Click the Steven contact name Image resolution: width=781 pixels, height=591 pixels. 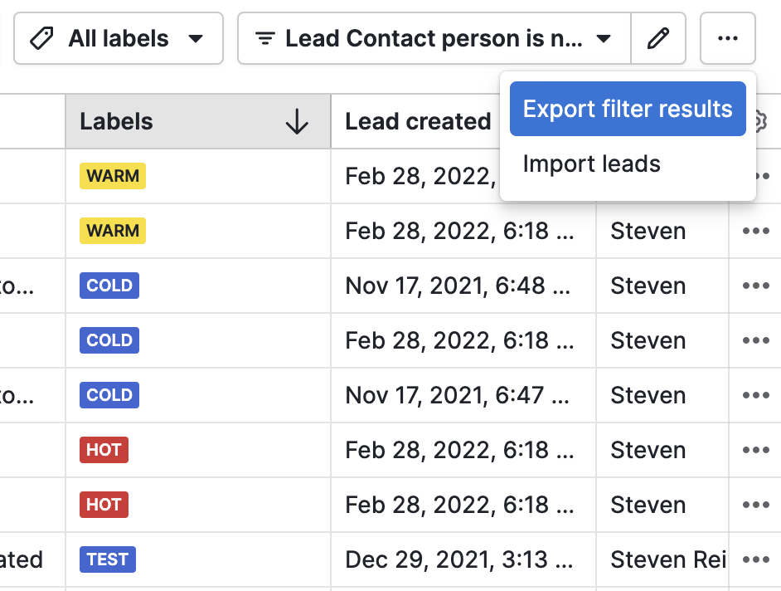(x=648, y=231)
